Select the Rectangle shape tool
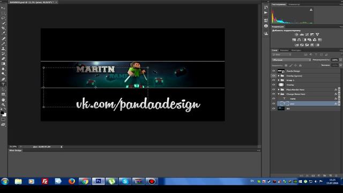Screen dimensions: 343x193 (x=3, y=94)
